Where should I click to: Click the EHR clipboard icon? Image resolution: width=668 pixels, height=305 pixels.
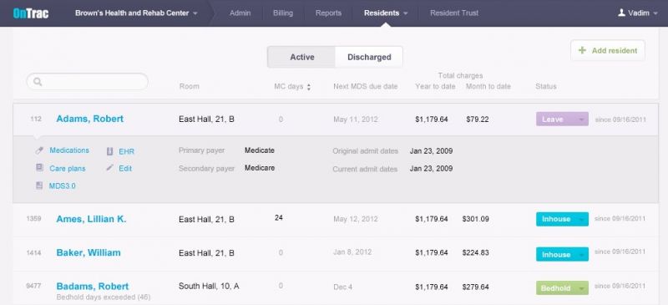click(109, 151)
